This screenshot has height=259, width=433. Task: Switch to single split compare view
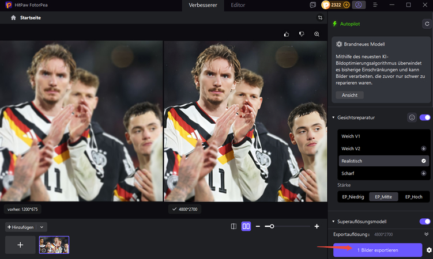click(x=234, y=227)
